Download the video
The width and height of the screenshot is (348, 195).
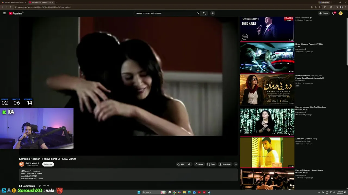tap(225, 164)
